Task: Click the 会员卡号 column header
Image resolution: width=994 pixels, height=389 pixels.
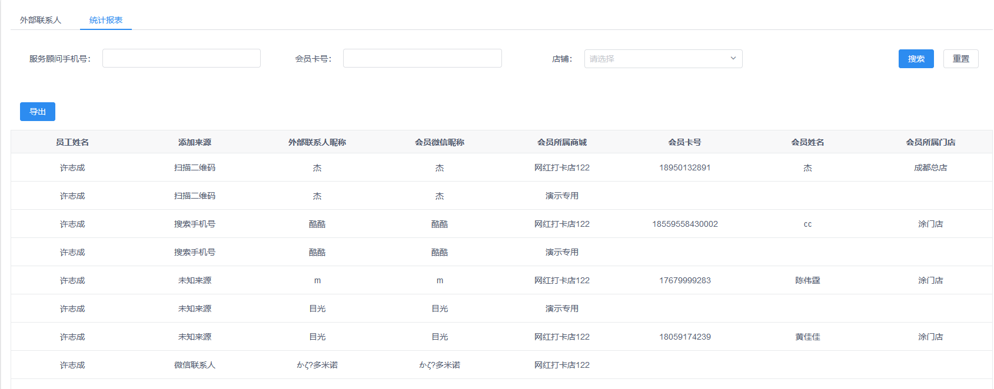Action: click(684, 142)
